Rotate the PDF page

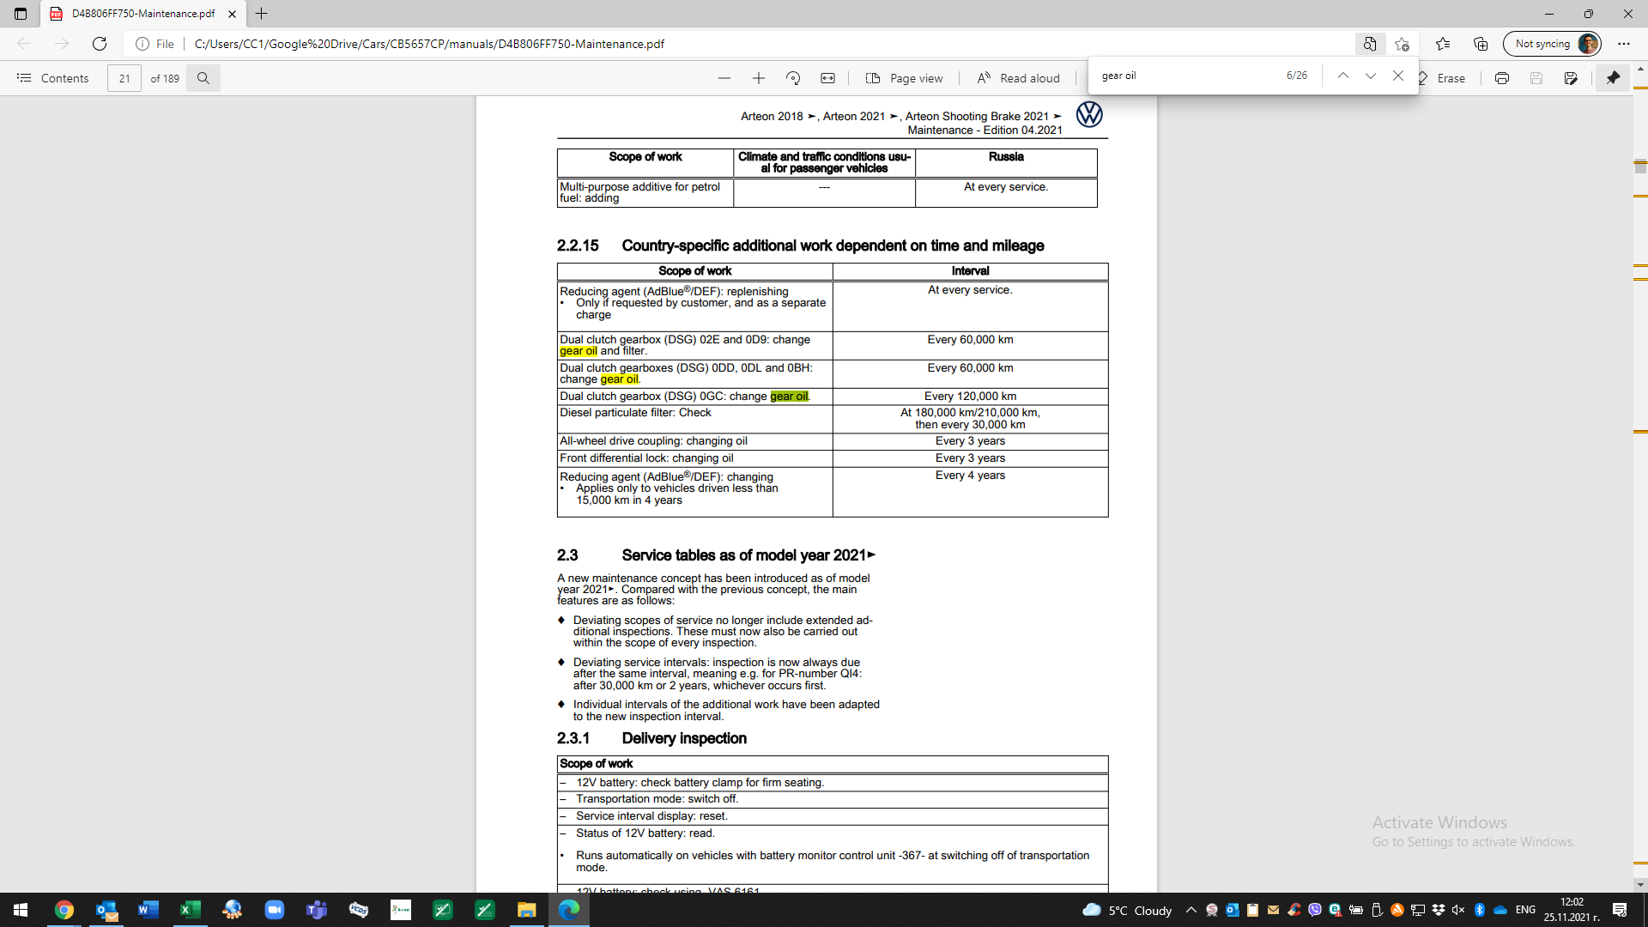tap(793, 78)
